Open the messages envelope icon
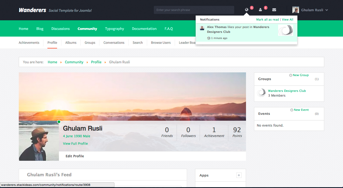 pyautogui.click(x=274, y=10)
